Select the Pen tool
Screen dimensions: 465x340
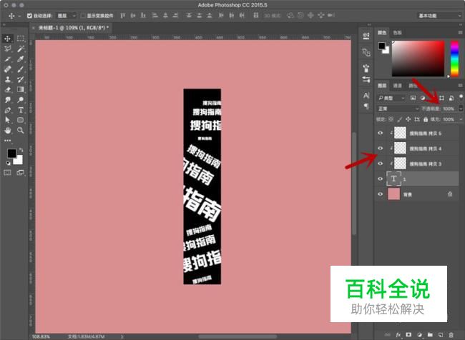click(7, 110)
